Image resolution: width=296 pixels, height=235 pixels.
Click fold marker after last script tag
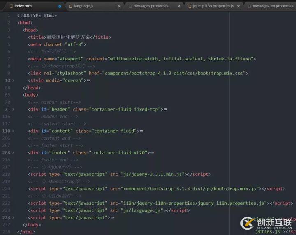coord(112,218)
